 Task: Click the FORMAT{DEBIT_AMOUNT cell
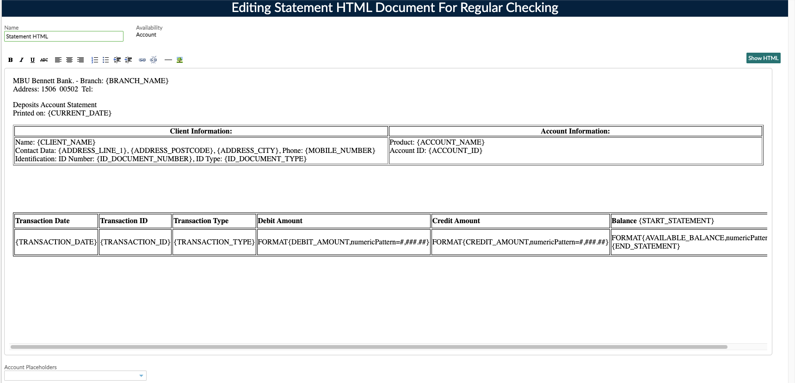(x=344, y=242)
